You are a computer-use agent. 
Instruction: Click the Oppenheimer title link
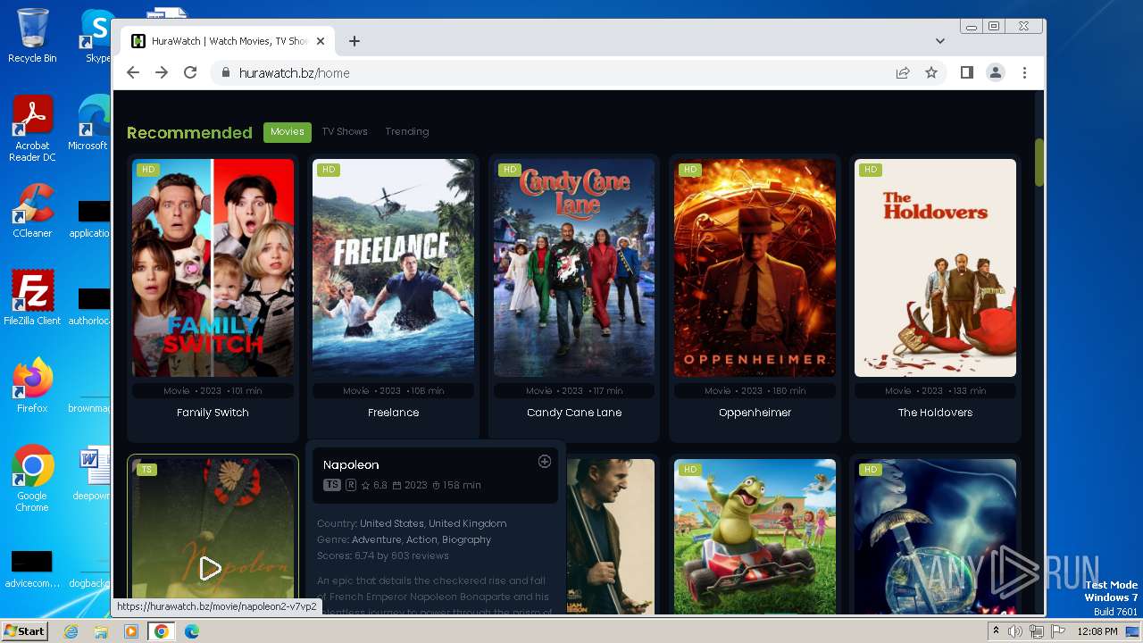[x=755, y=413]
